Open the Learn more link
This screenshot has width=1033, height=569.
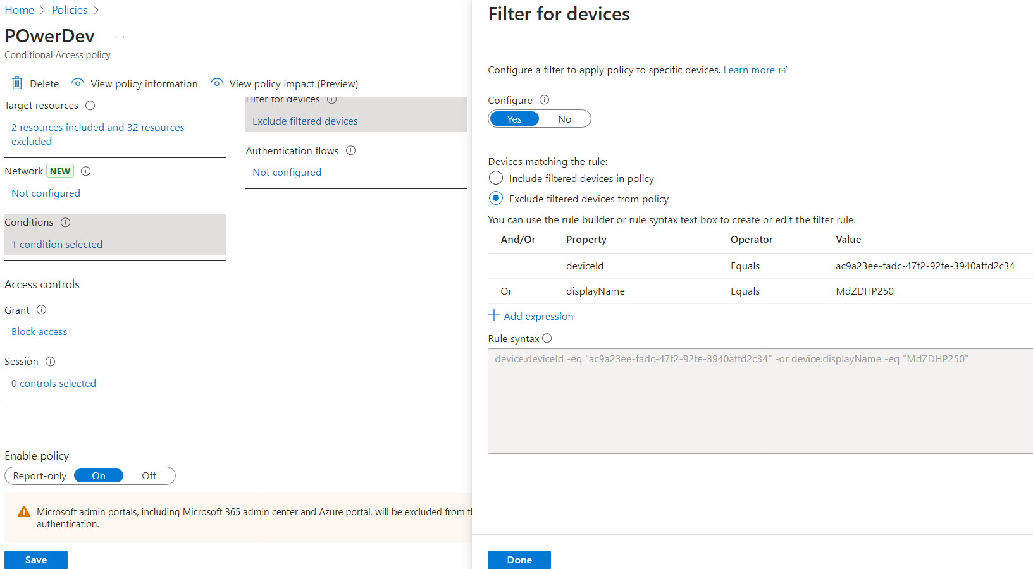click(749, 70)
